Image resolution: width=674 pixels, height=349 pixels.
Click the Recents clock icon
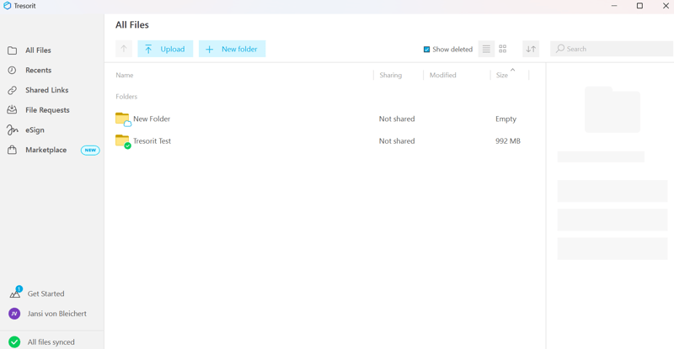[12, 70]
